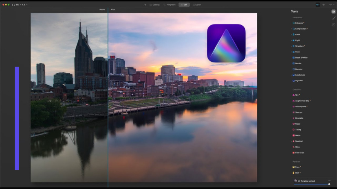Click the Export button
The image size is (337, 189).
(x=197, y=5)
